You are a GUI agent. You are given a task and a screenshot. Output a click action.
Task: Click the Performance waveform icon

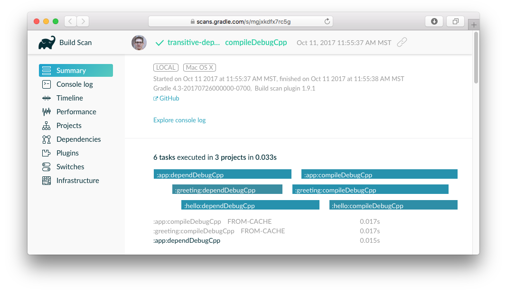pos(47,111)
